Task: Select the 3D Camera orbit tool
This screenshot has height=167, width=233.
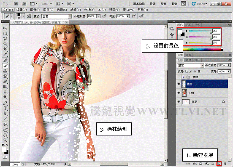Action: (x=5, y=130)
